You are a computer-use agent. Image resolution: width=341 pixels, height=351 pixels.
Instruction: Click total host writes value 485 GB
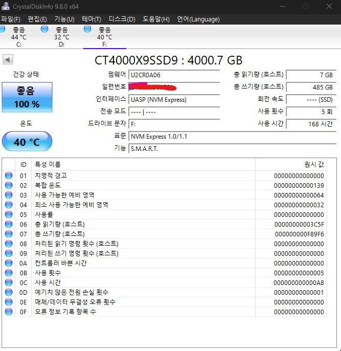coord(311,87)
